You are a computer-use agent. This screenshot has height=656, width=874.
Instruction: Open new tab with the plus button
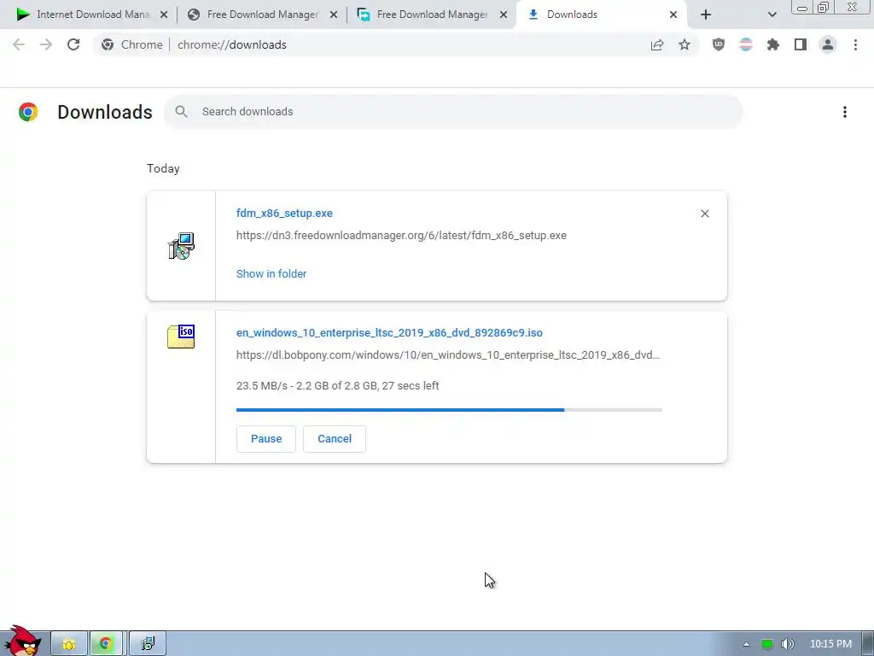coord(706,15)
